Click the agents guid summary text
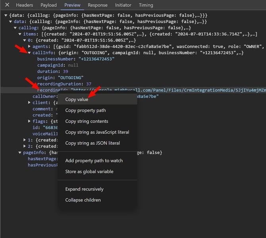Screen dimensions: 266x238 pyautogui.click(x=160, y=46)
